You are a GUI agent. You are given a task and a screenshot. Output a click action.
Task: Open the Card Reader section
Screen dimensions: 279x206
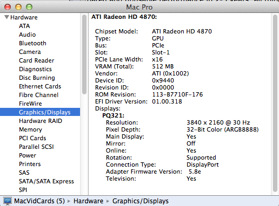coord(37,60)
